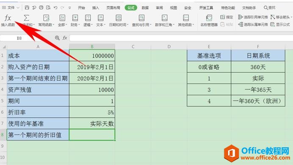Redo the last undone action
This screenshot has height=165, width=293.
[62, 8]
